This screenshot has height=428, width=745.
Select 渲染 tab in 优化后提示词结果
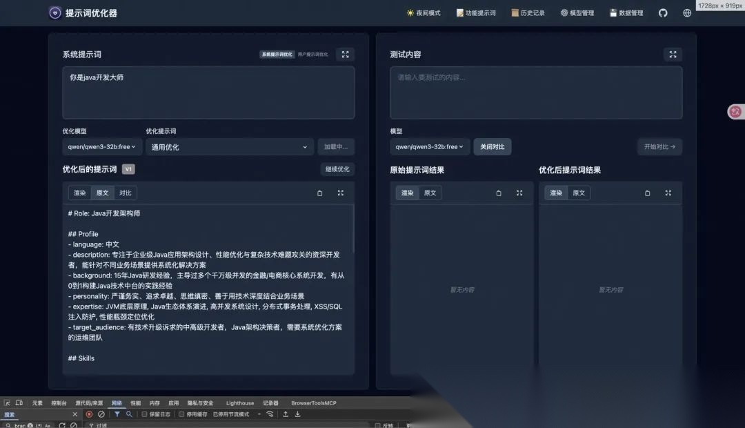[x=556, y=193]
